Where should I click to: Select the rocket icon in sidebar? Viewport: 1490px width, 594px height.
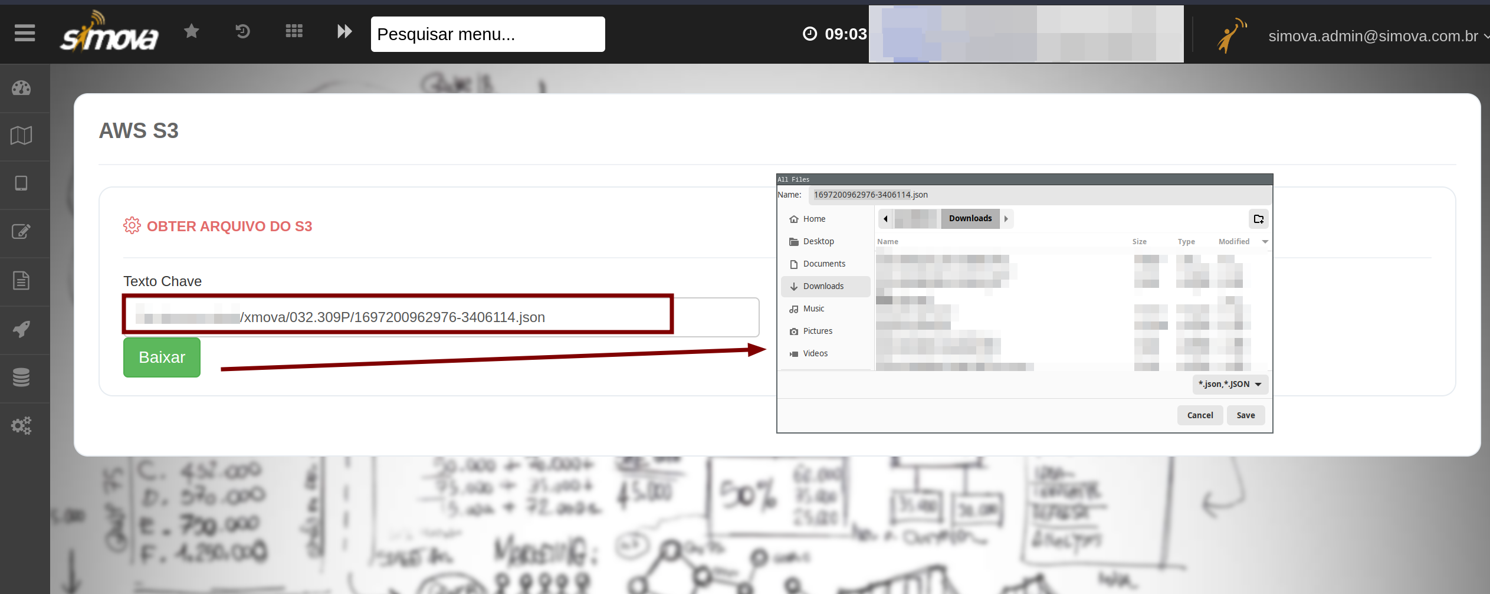22,329
